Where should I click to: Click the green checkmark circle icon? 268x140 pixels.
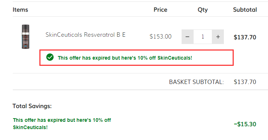(50, 57)
